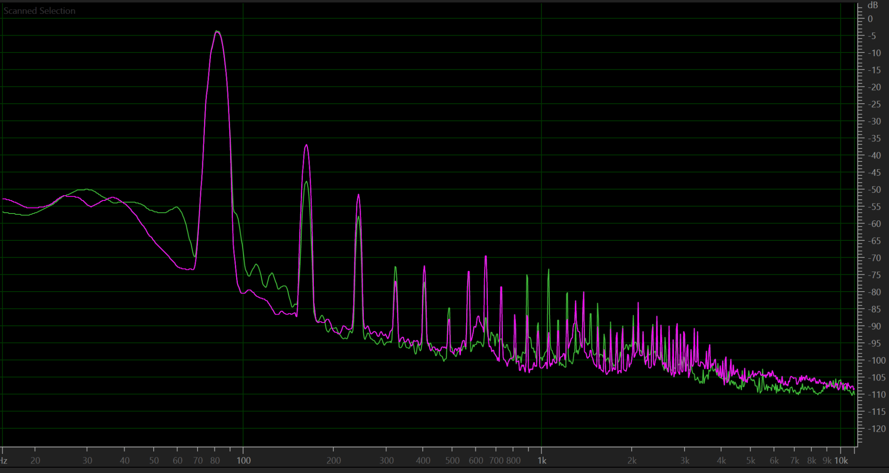Image resolution: width=889 pixels, height=473 pixels.
Task: Click the 4k frequency axis label
Action: [721, 460]
